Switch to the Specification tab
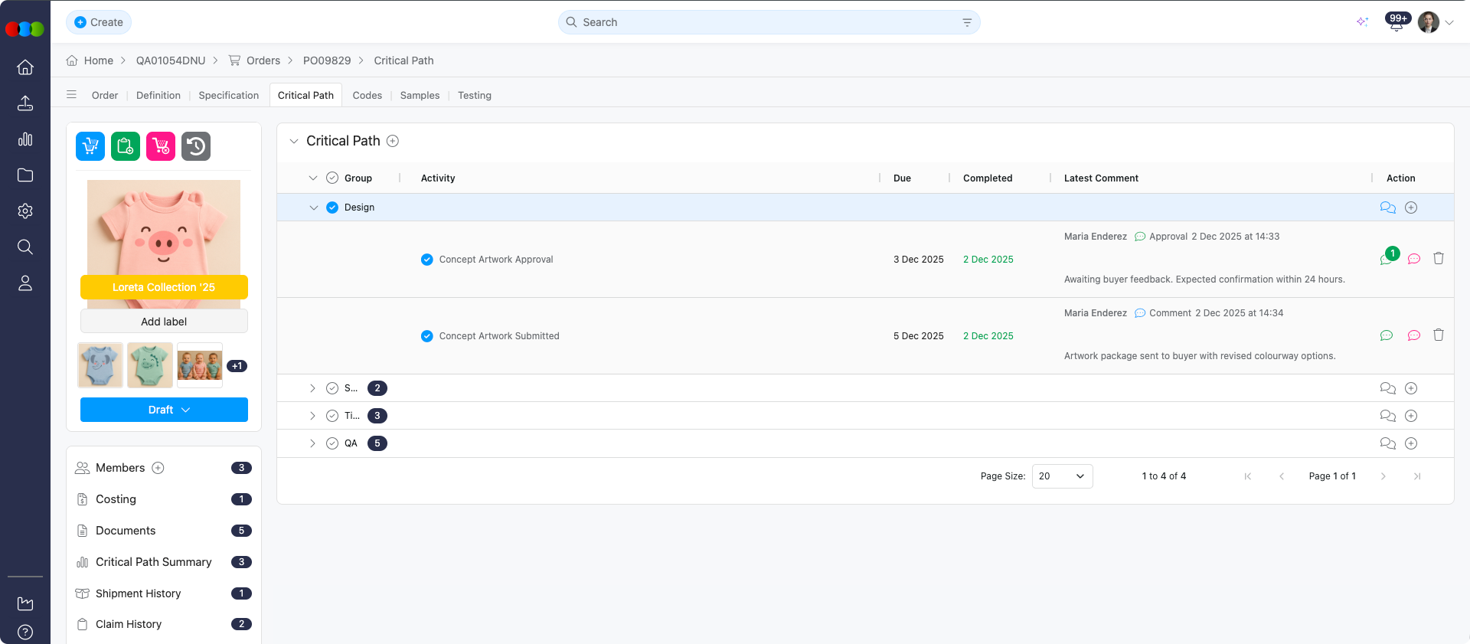Viewport: 1470px width, 644px height. pos(228,96)
